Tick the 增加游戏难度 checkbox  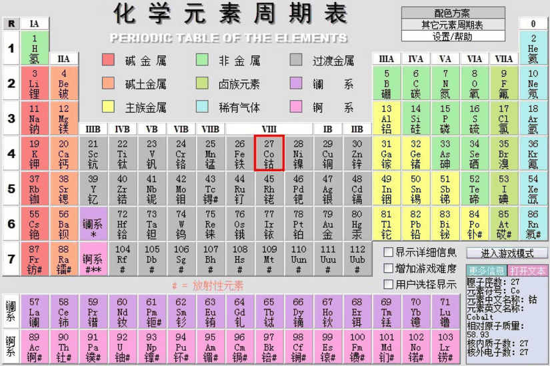click(388, 269)
